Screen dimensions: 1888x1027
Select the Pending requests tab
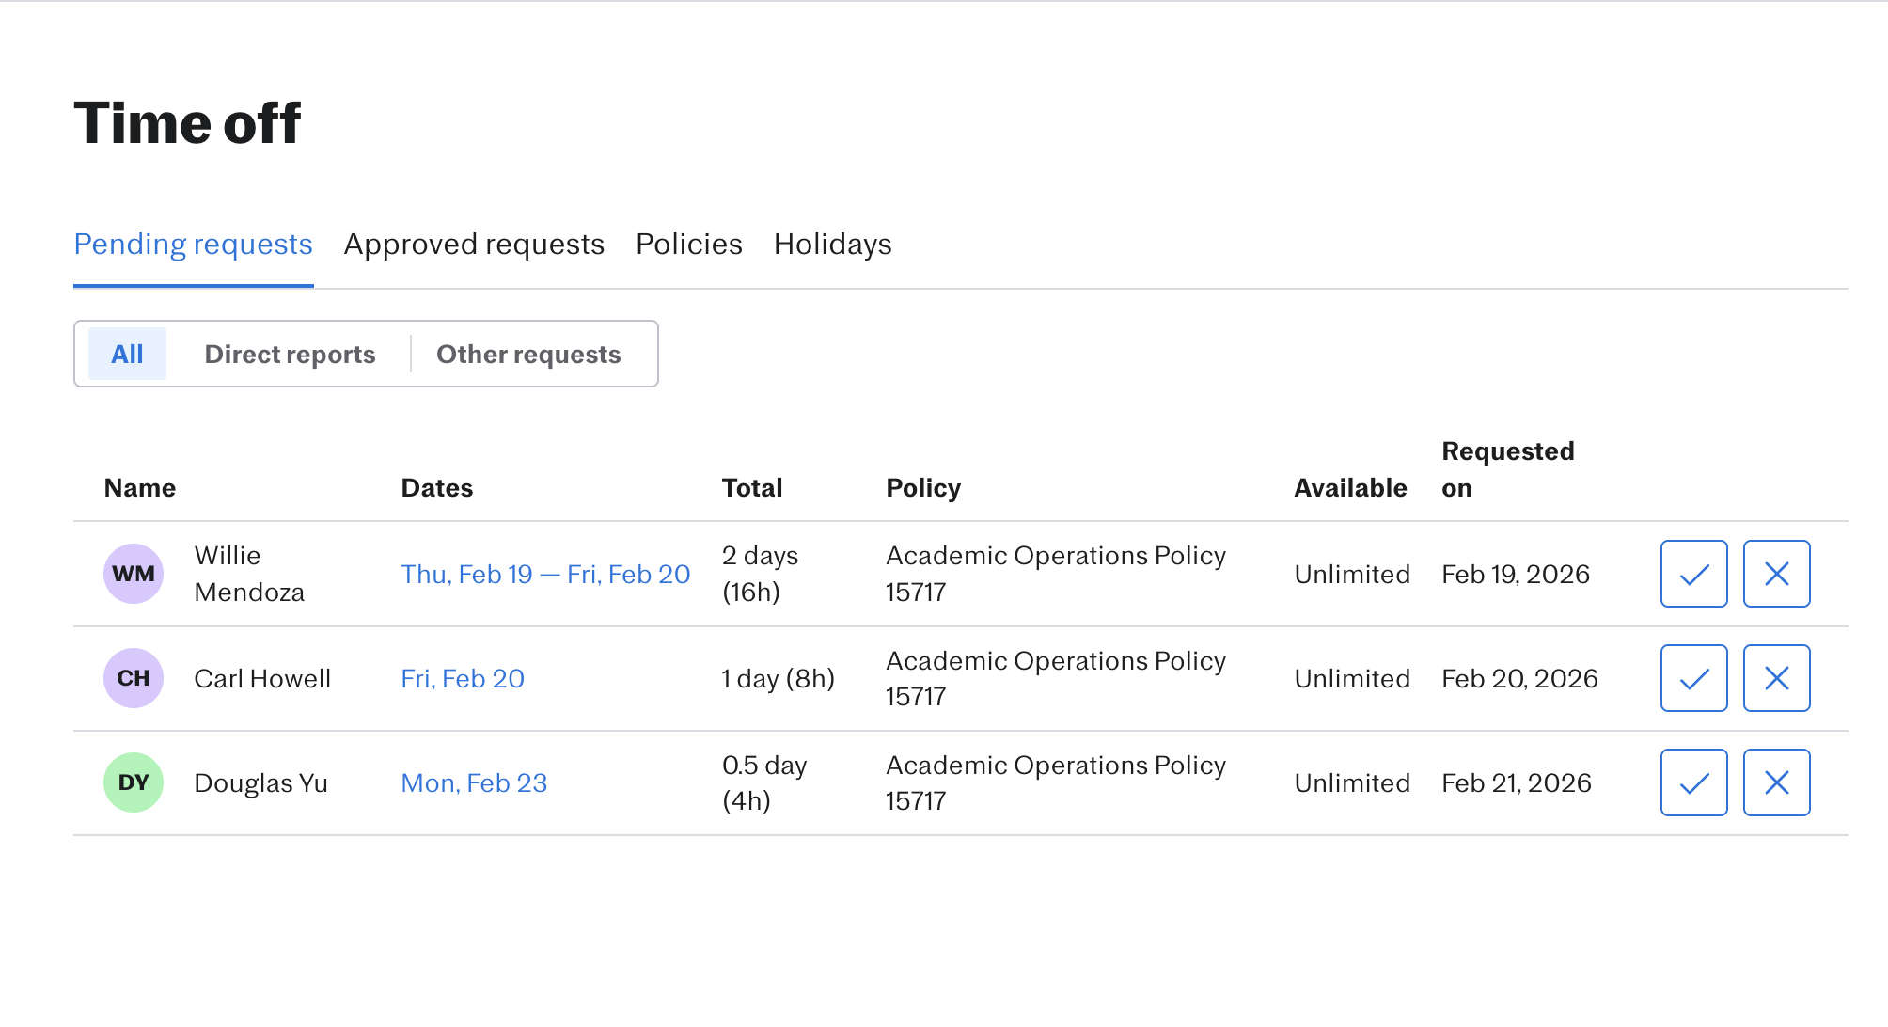[x=193, y=245]
